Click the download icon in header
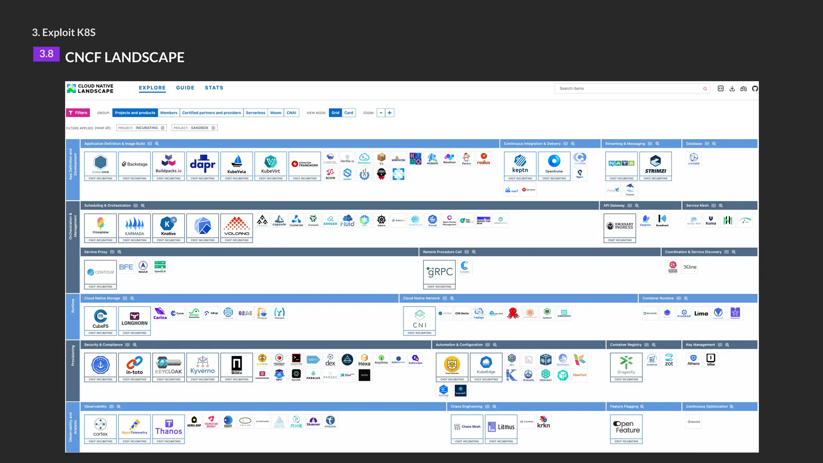 732,88
